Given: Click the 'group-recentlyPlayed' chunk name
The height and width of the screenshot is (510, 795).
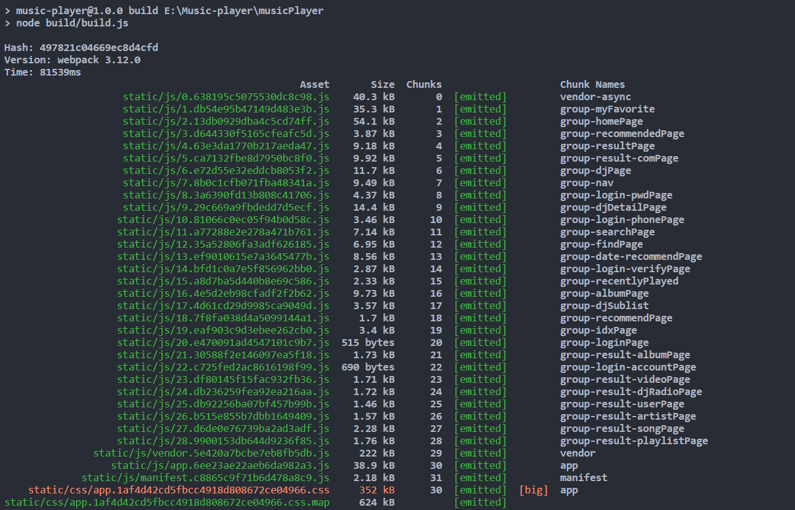Looking at the screenshot, I should (x=619, y=281).
